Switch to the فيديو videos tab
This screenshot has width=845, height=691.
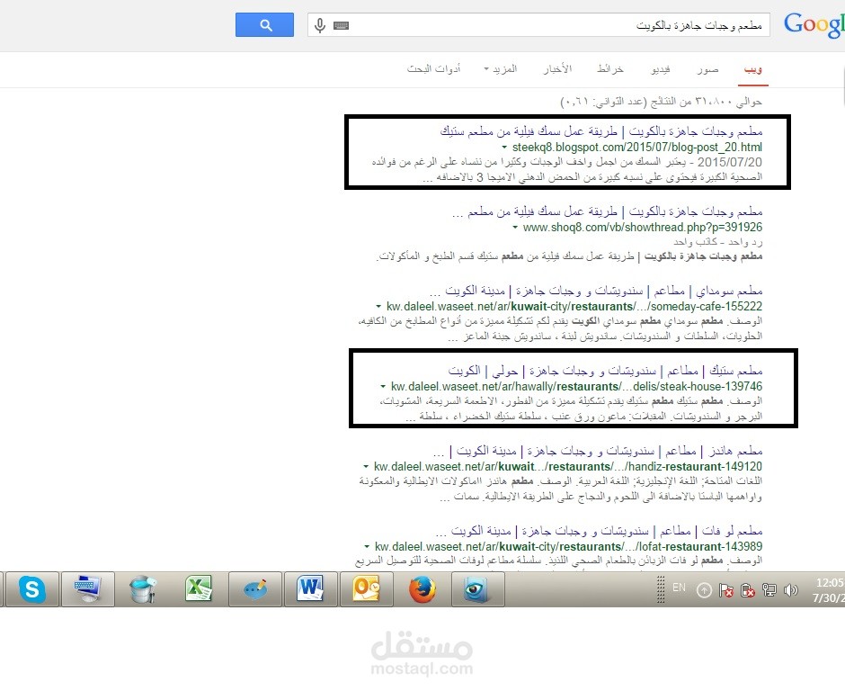pyautogui.click(x=661, y=69)
